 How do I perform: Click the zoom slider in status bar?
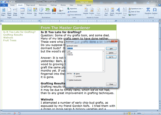click(x=152, y=113)
